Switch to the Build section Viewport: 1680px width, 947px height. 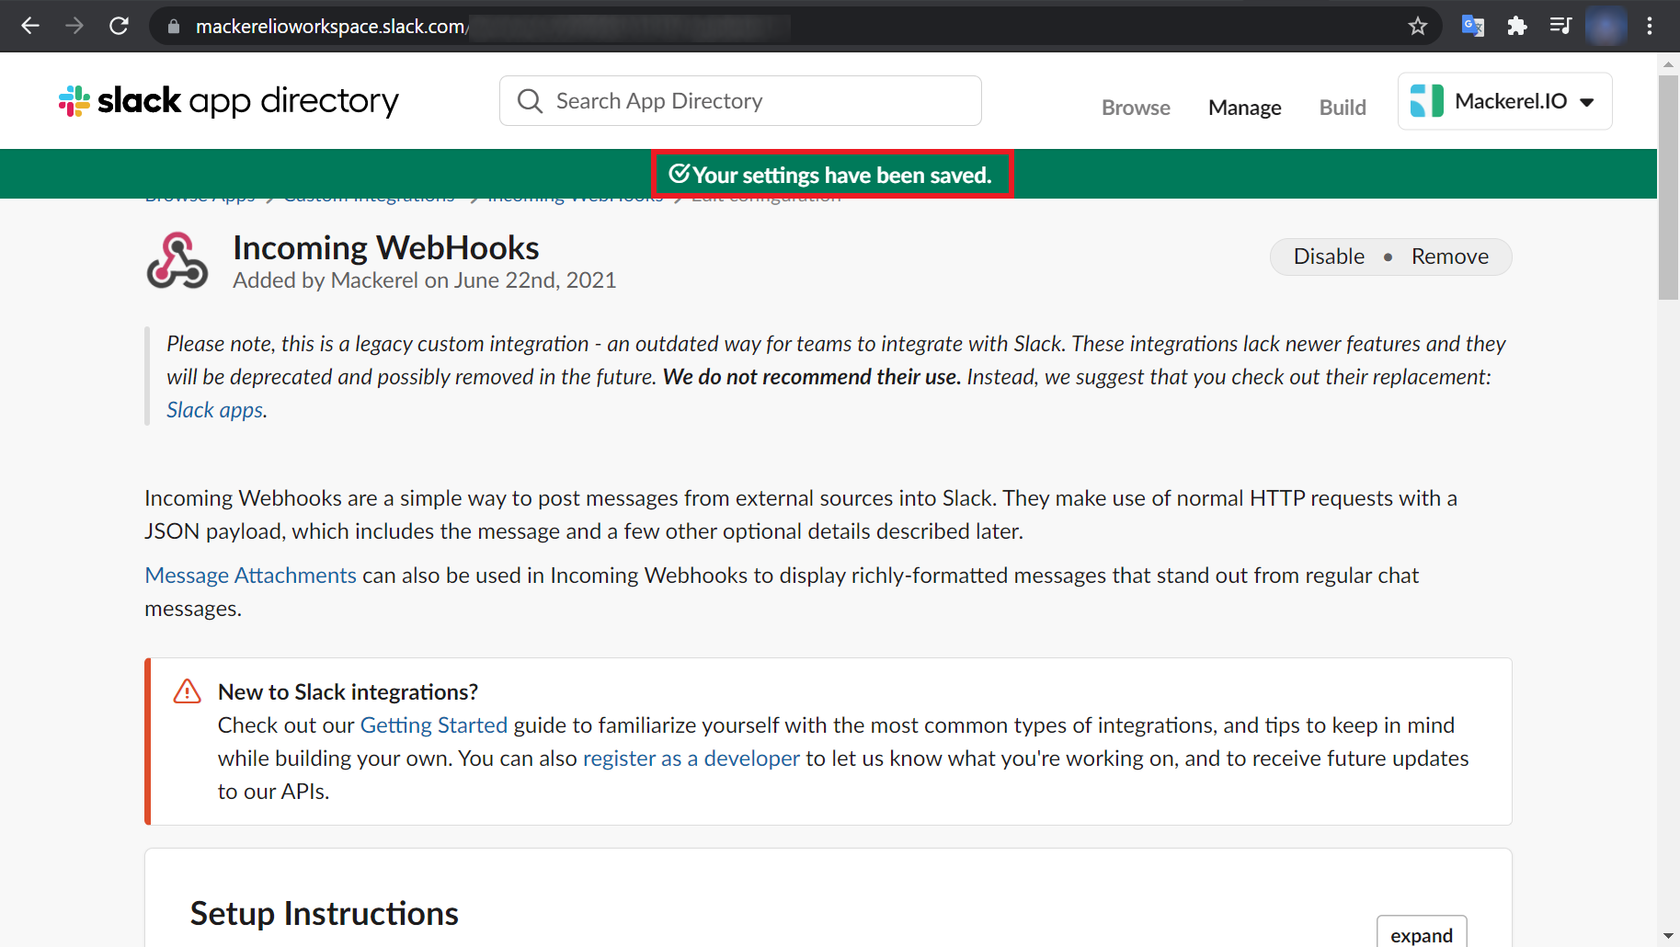click(1343, 107)
